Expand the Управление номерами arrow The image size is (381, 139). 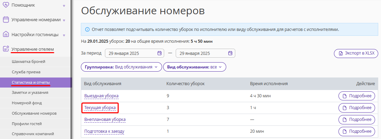64,21
